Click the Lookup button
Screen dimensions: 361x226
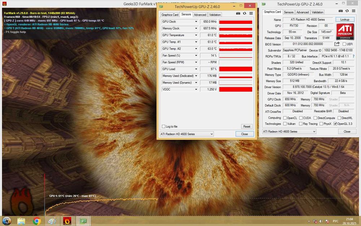click(x=345, y=20)
